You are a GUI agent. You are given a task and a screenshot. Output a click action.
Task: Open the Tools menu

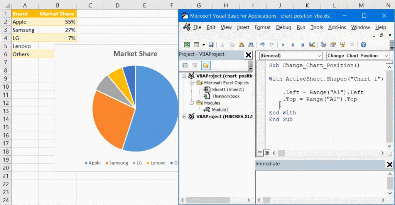click(317, 27)
